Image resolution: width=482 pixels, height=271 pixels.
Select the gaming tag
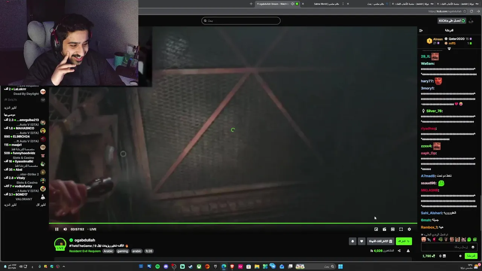click(122, 251)
